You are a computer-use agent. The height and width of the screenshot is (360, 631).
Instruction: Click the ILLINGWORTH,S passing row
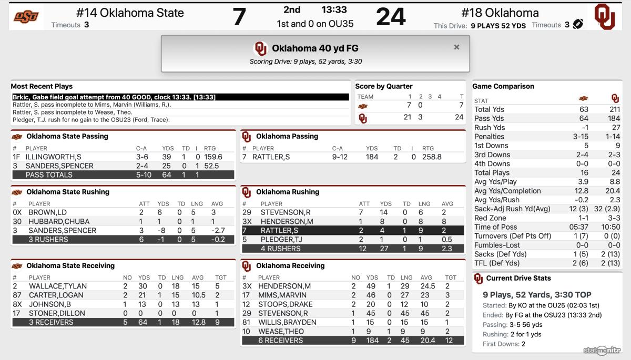point(123,157)
